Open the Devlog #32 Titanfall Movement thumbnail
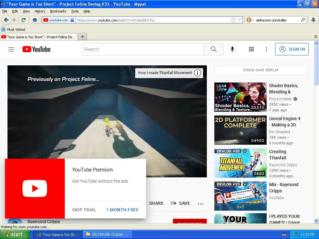The height and width of the screenshot is (239, 319). (240, 163)
